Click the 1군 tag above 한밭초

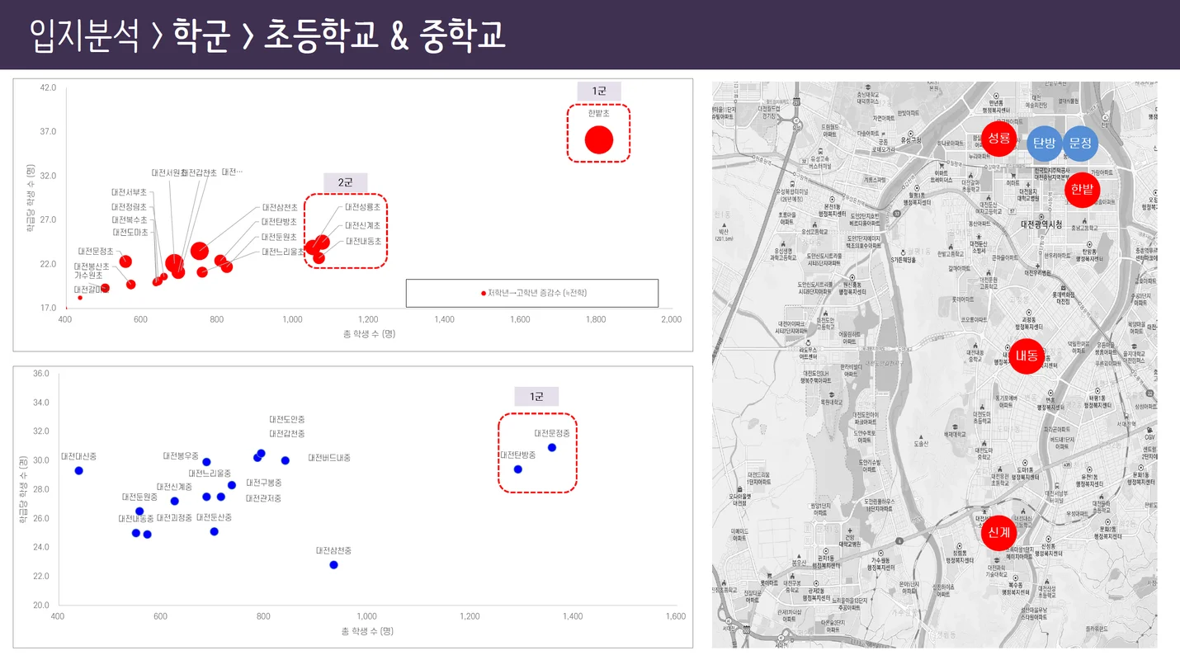599,91
